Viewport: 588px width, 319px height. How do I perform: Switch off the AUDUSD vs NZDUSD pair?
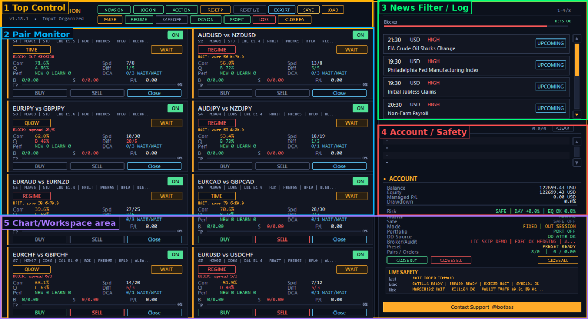click(x=360, y=35)
